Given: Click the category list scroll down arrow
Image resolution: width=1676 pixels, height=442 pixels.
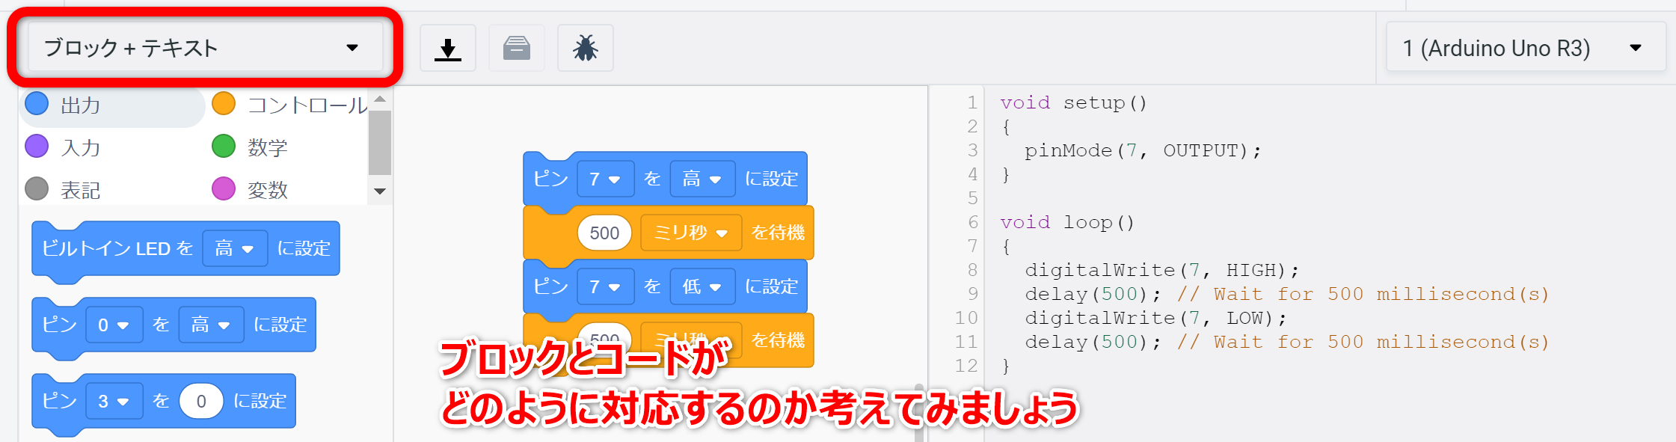Looking at the screenshot, I should point(380,191).
